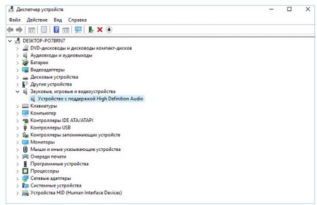Expand the Сетевые адаптеры node

click(x=18, y=179)
